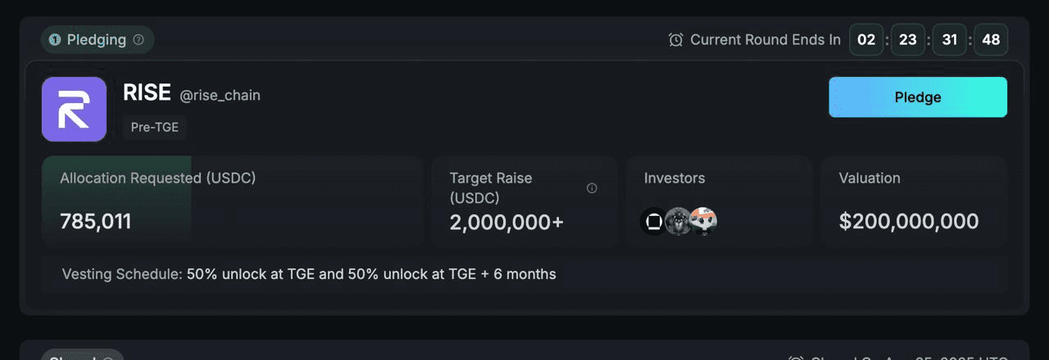Click the Vesting Schedule details row
Image resolution: width=1049 pixels, height=360 pixels.
pos(524,274)
